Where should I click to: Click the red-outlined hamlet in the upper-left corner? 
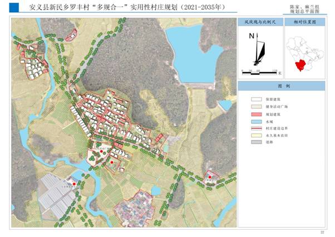coord(34,62)
